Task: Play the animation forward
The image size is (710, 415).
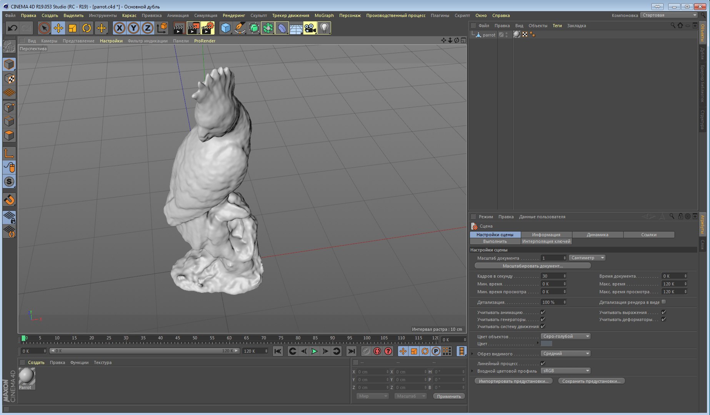Action: (314, 351)
